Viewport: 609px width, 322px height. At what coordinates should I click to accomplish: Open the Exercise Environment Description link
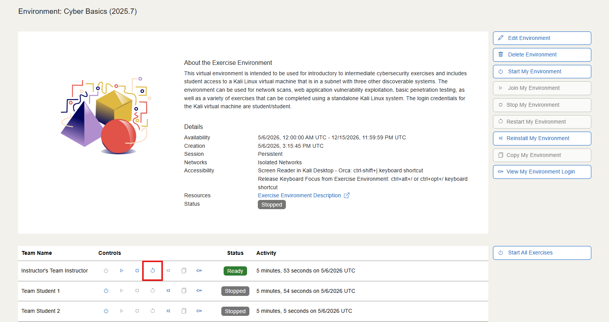point(299,195)
